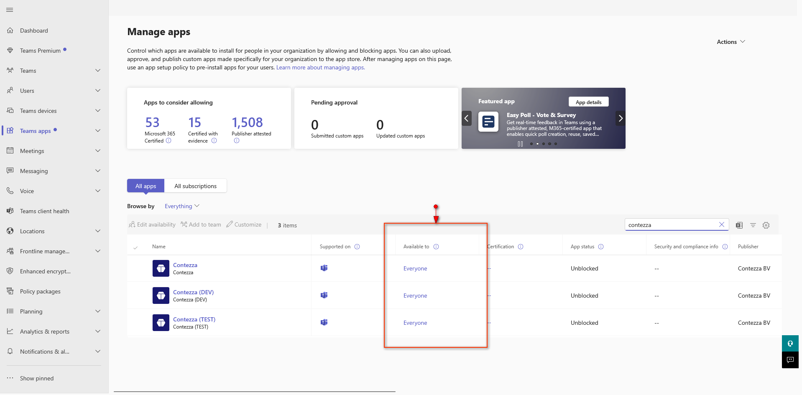Expand the Actions dropdown
Image resolution: width=802 pixels, height=395 pixels.
coord(730,42)
